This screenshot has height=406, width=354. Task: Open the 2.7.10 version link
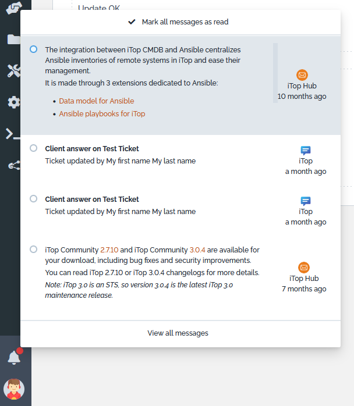coord(109,250)
